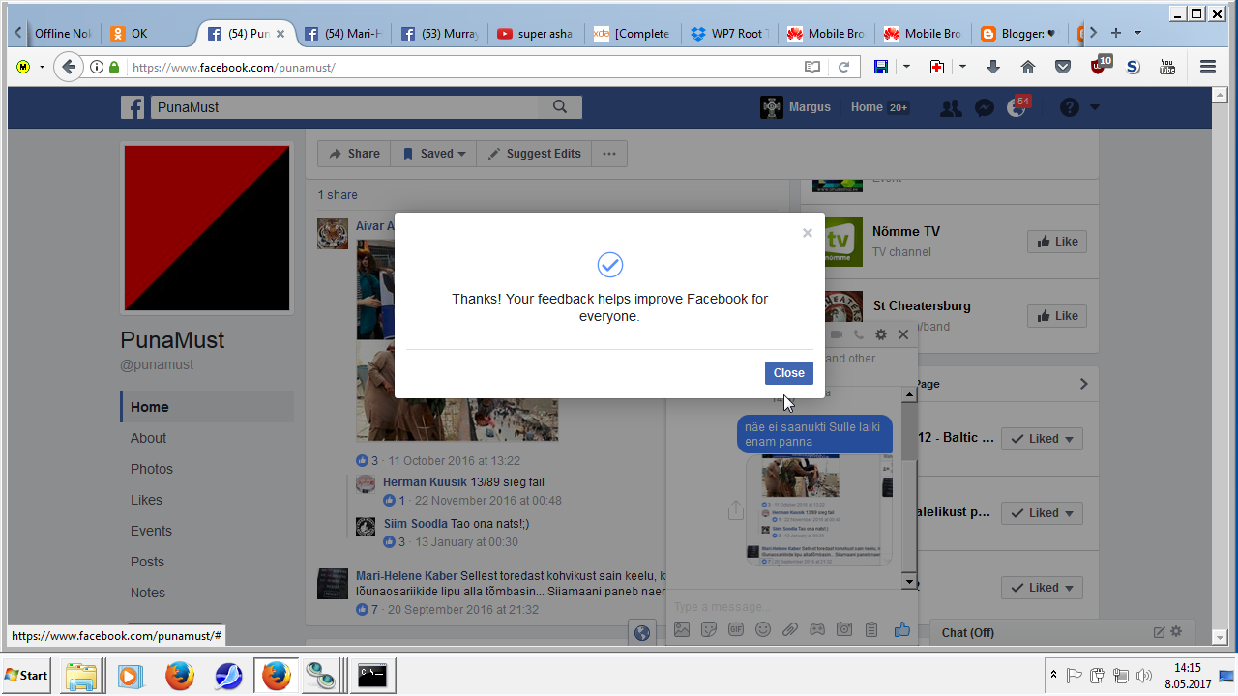The image size is (1238, 696).
Task: Open the bottom Liked dropdown
Action: [x=1042, y=588]
